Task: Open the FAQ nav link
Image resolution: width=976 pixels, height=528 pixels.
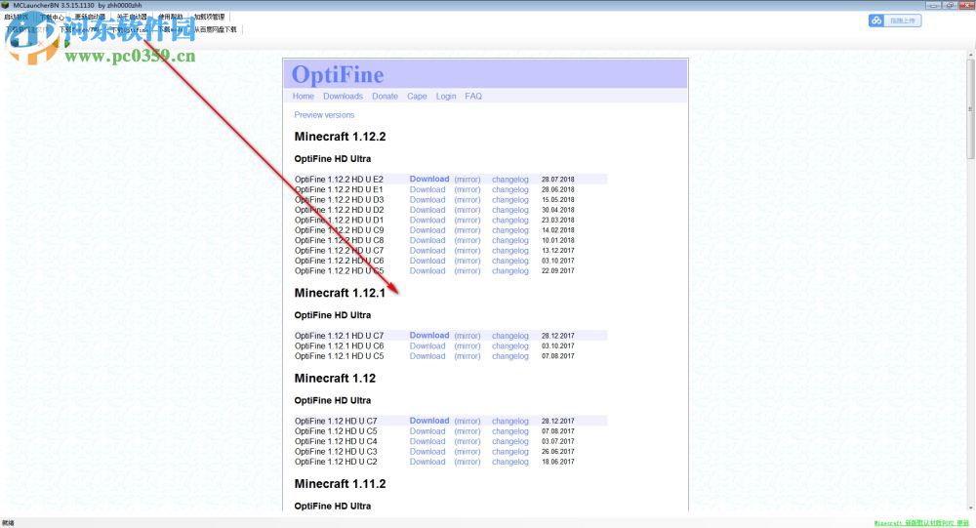Action: click(473, 96)
